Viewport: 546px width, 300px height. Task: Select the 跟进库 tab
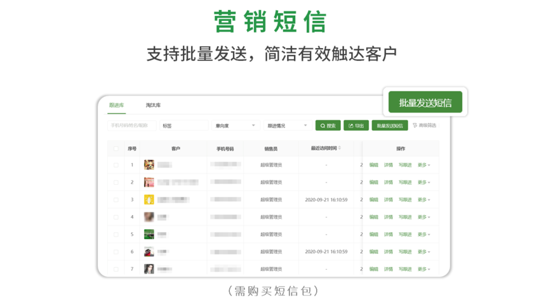click(x=116, y=105)
